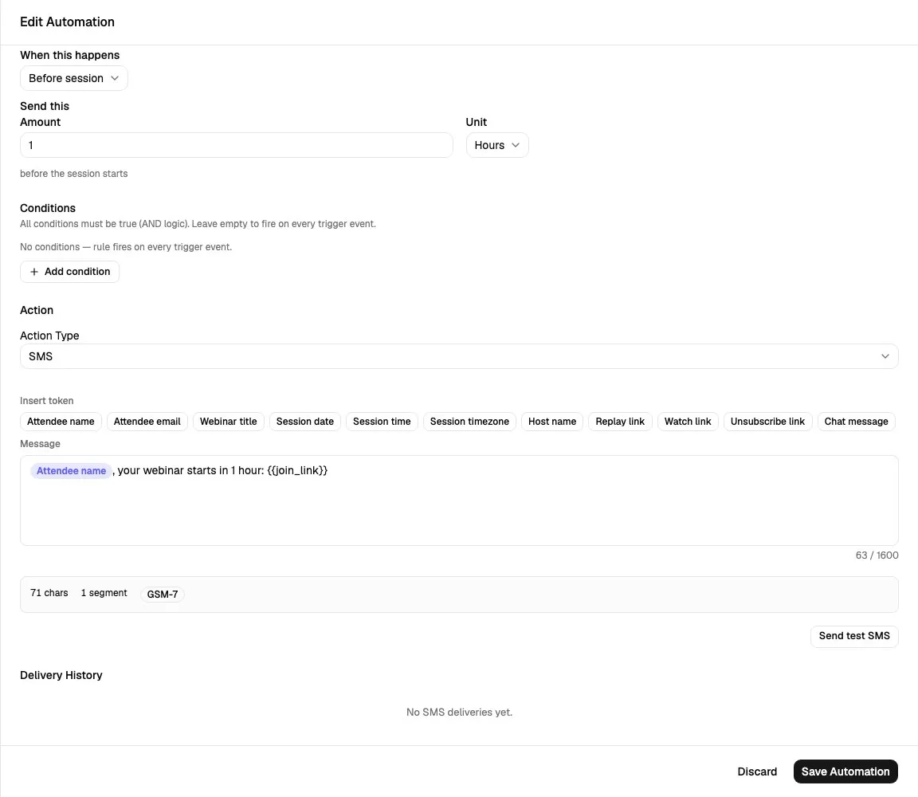
Task: Click the 'Delivery History' heading
Action: (x=61, y=675)
